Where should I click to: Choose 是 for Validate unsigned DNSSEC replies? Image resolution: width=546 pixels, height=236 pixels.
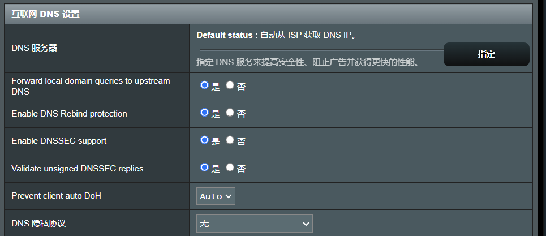(x=205, y=168)
